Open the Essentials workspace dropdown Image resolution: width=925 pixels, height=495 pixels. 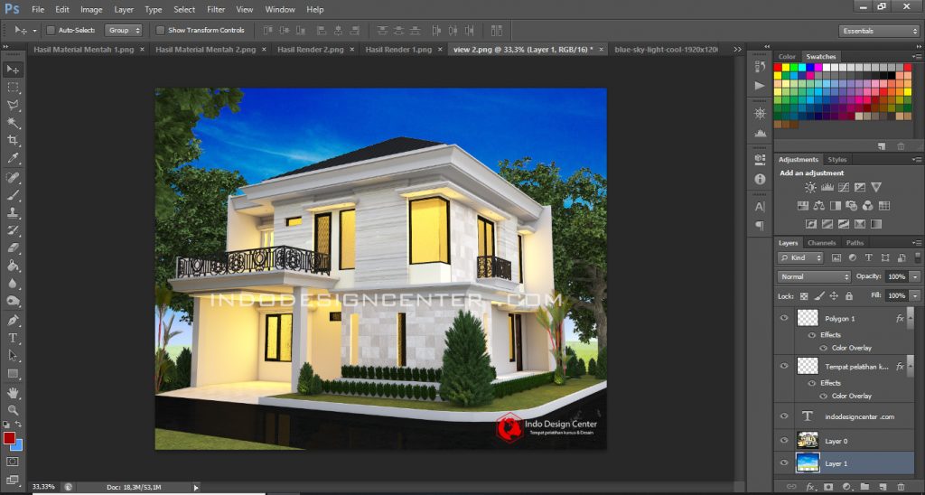pos(878,31)
